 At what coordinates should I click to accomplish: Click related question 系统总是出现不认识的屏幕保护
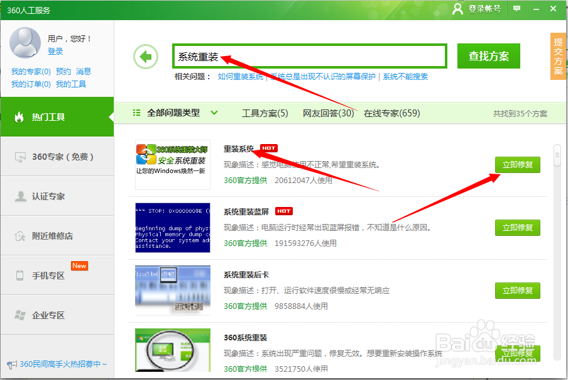[x=323, y=77]
